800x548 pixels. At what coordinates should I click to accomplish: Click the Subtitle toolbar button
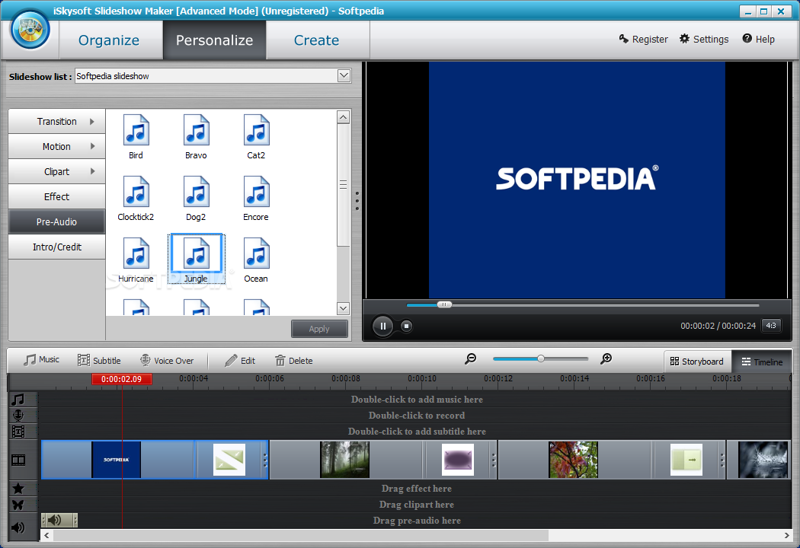[x=99, y=361]
